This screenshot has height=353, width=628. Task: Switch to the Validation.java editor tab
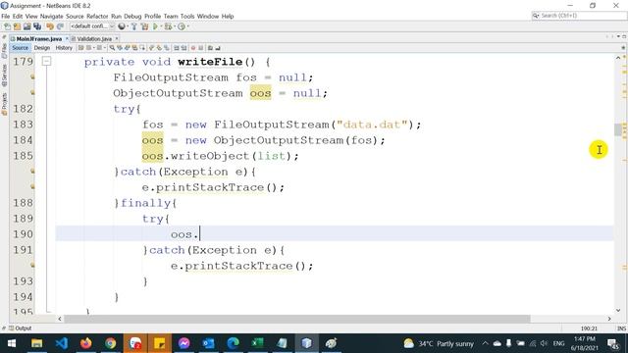(x=94, y=39)
